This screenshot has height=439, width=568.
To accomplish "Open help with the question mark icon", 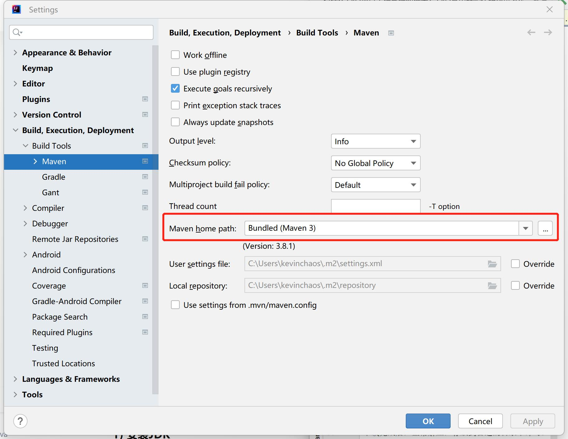I will click(20, 421).
